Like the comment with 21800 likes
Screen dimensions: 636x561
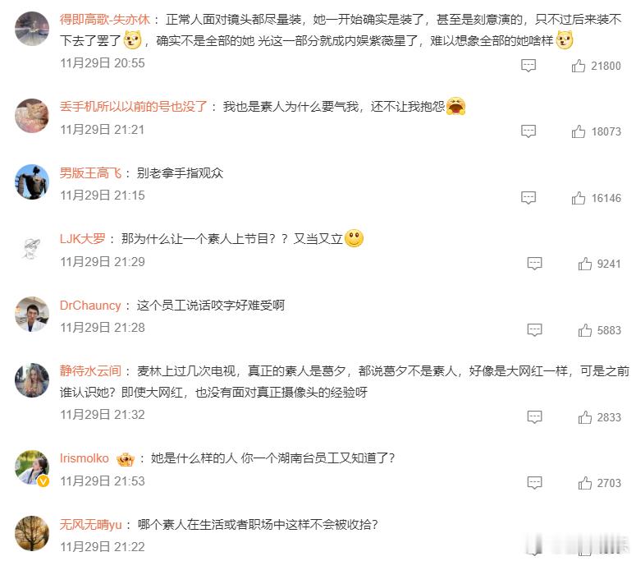coord(579,66)
